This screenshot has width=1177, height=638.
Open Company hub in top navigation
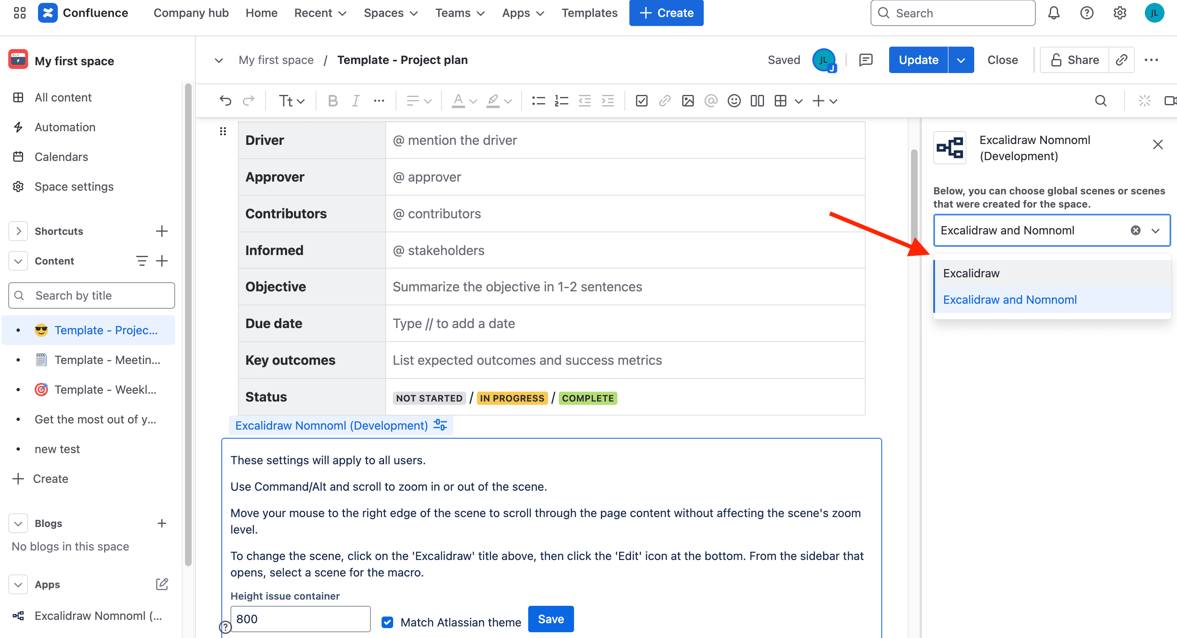tap(191, 13)
